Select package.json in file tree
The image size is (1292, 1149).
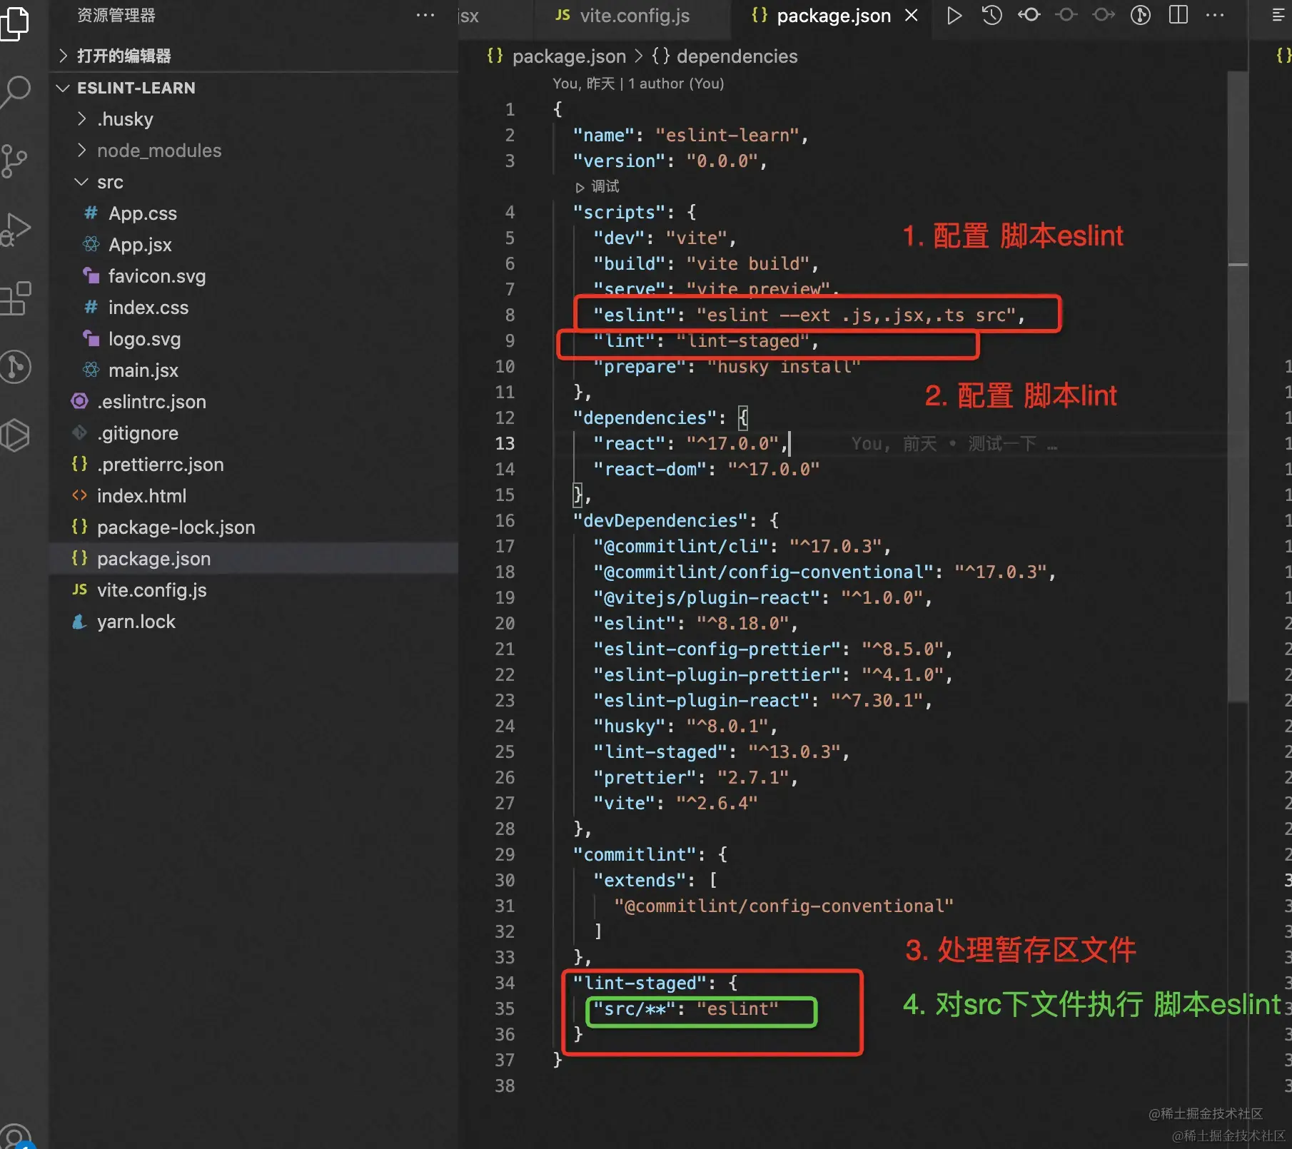[253, 559]
